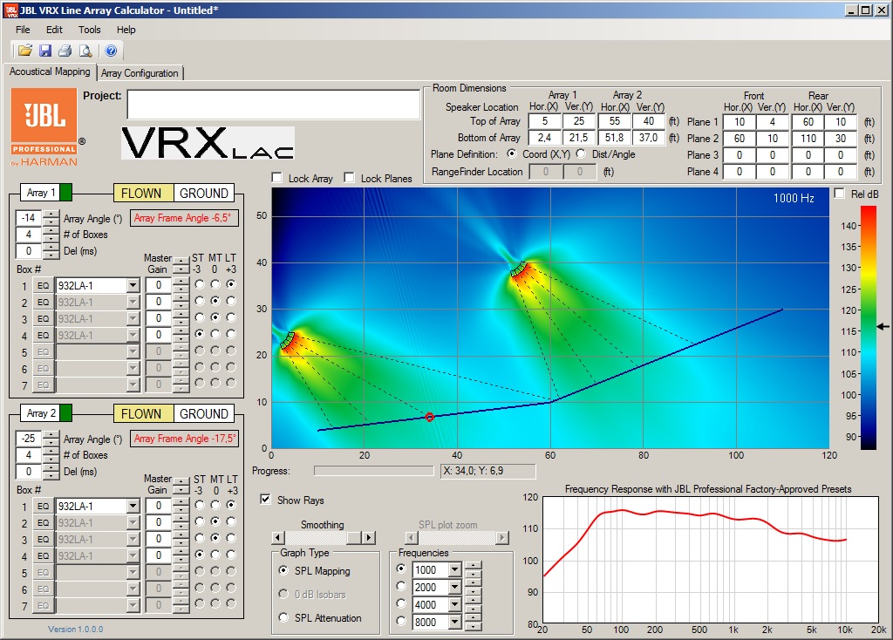
Task: Switch to the Array Configuration tab
Action: pyautogui.click(x=140, y=73)
